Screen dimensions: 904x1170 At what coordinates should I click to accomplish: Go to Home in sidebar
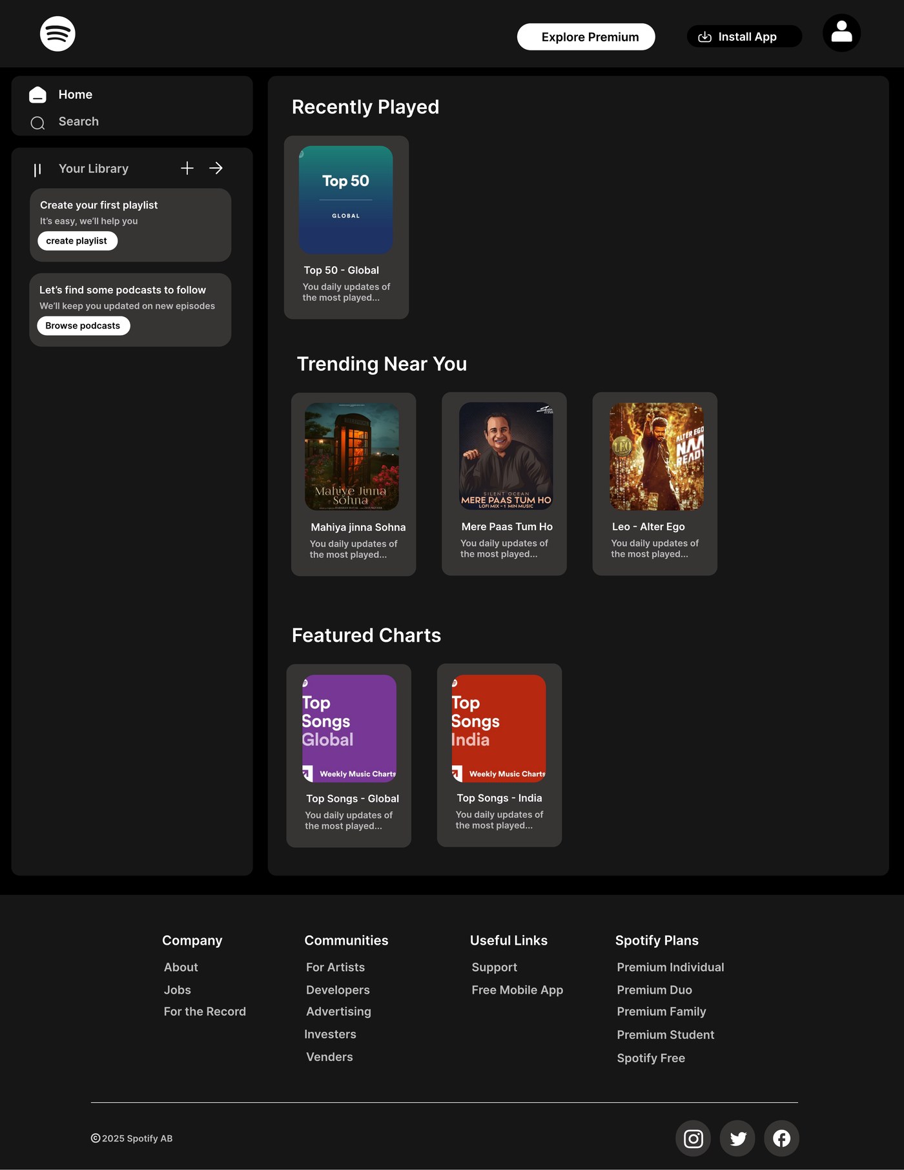[76, 94]
